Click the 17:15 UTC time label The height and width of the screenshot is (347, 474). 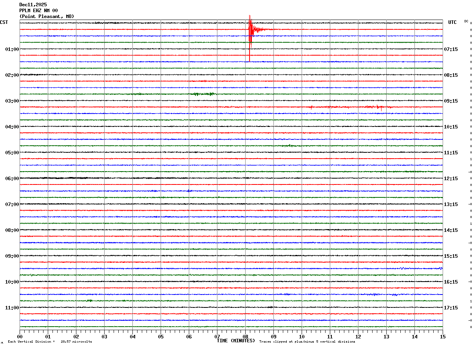(x=450, y=308)
